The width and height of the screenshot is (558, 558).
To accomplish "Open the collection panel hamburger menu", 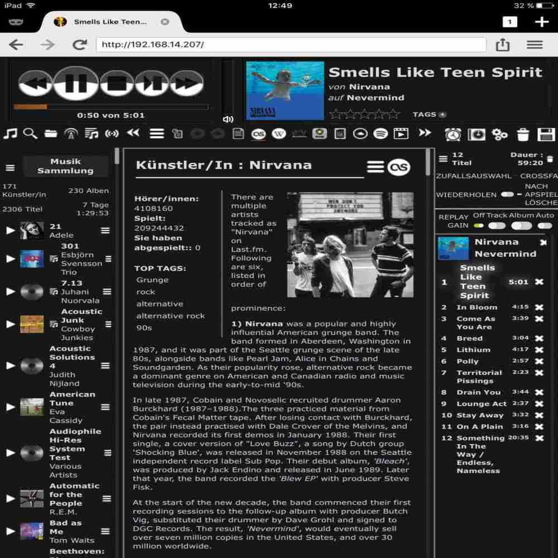I will pos(10,167).
